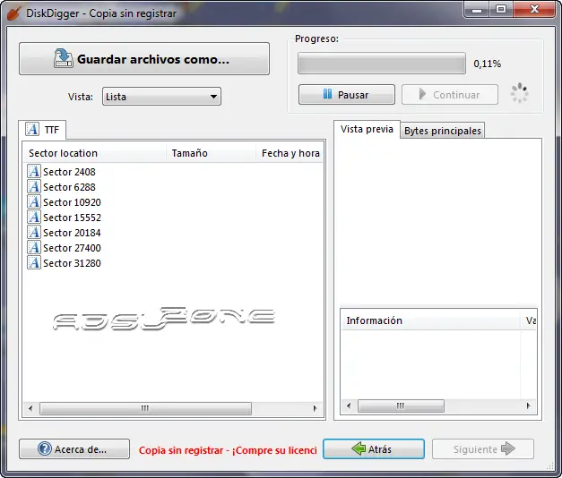Select the Sector 15552 row text
This screenshot has height=478, width=562.
(72, 218)
